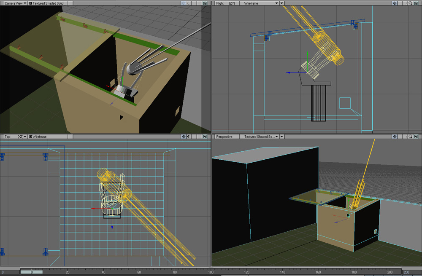Change Wireframe mode in Top viewport
The height and width of the screenshot is (276, 422).
tap(38, 137)
